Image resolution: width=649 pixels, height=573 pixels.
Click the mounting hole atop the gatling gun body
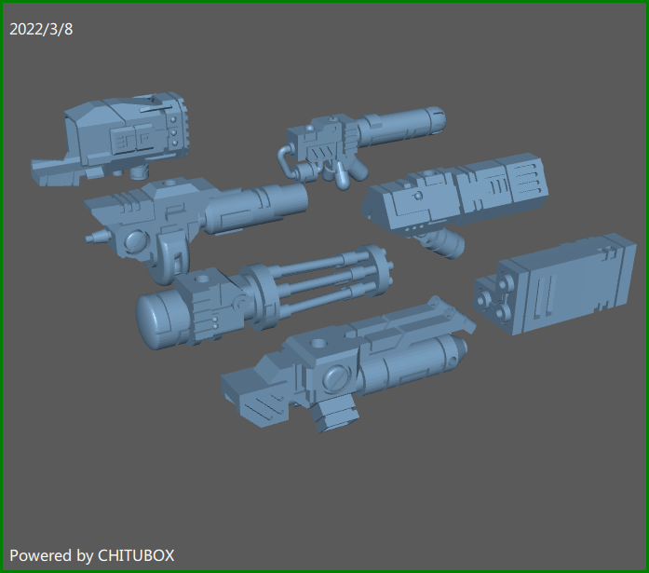[202, 280]
